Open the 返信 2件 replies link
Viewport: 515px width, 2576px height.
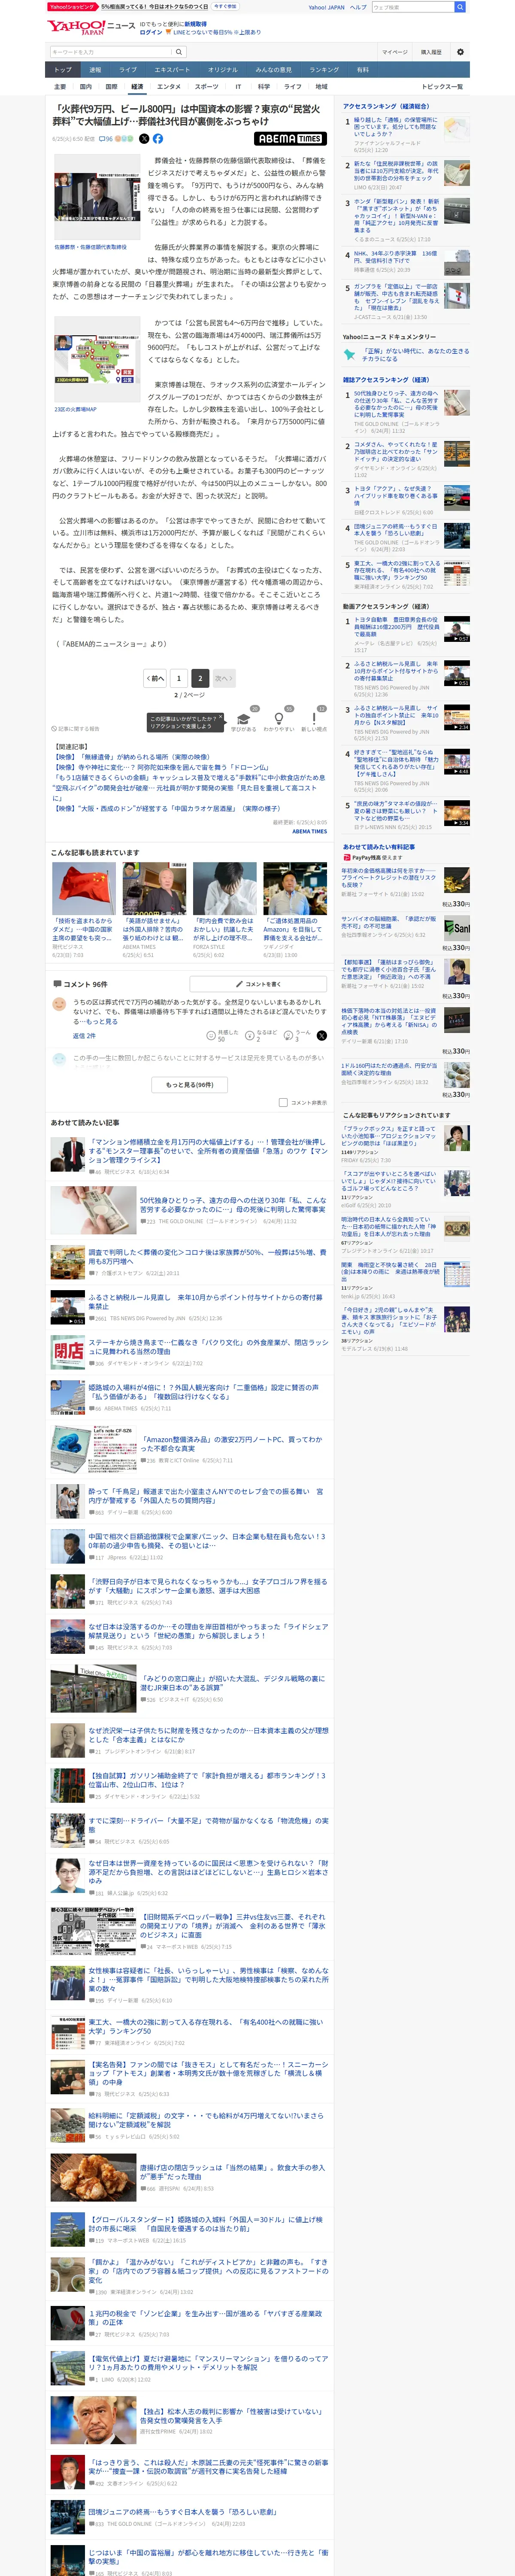point(84,1035)
